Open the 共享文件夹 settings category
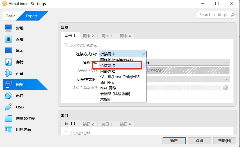This screenshot has width=240, height=147. tap(25, 118)
